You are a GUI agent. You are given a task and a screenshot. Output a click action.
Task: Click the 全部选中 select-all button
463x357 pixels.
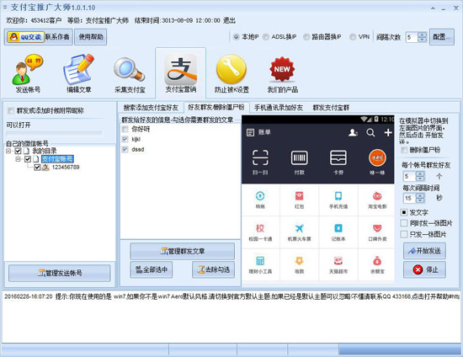pyautogui.click(x=152, y=269)
